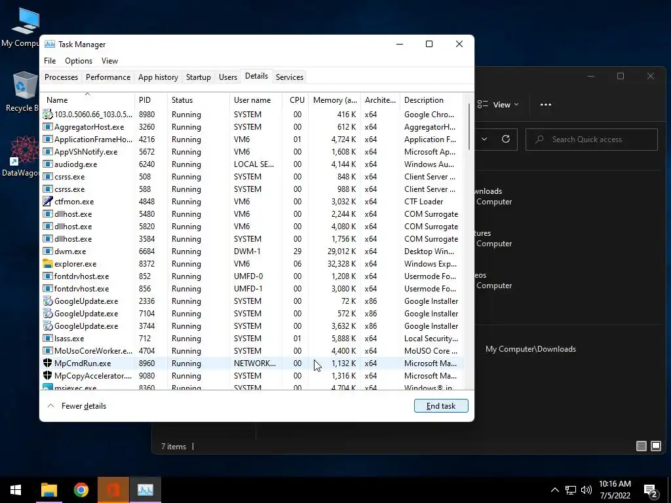Open the View menu in Task Manager
671x503 pixels.
coord(109,61)
